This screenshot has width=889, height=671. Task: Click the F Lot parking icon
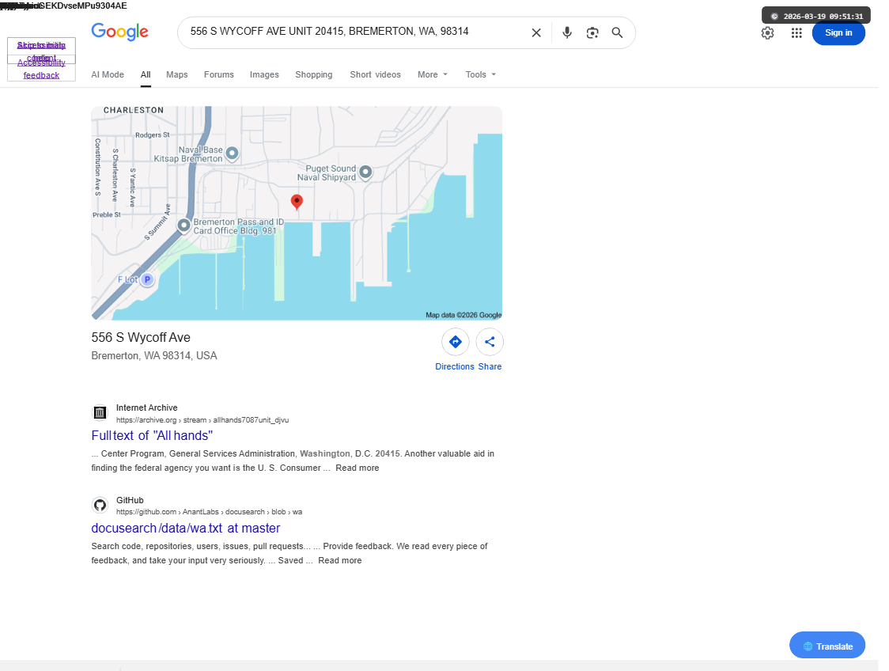pos(147,279)
